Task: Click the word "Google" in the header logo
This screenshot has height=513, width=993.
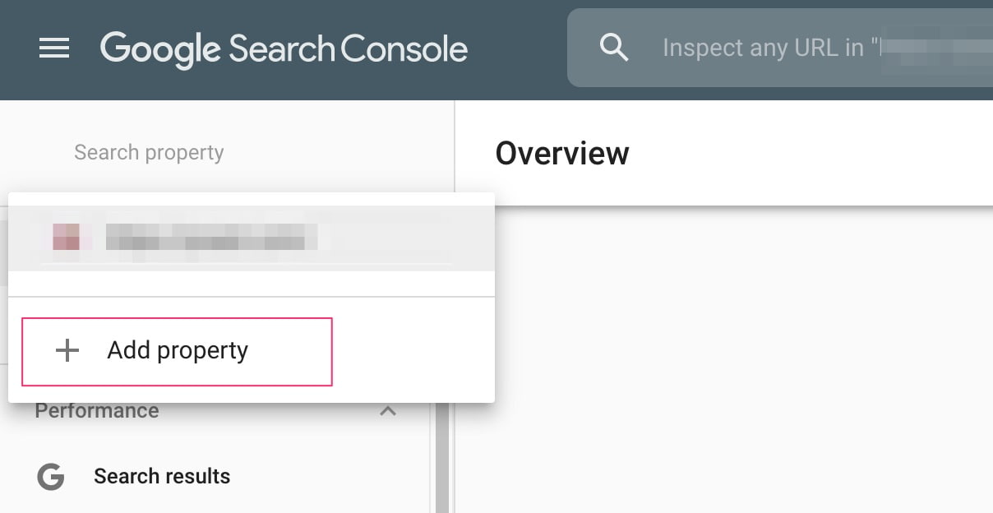Action: 160,49
